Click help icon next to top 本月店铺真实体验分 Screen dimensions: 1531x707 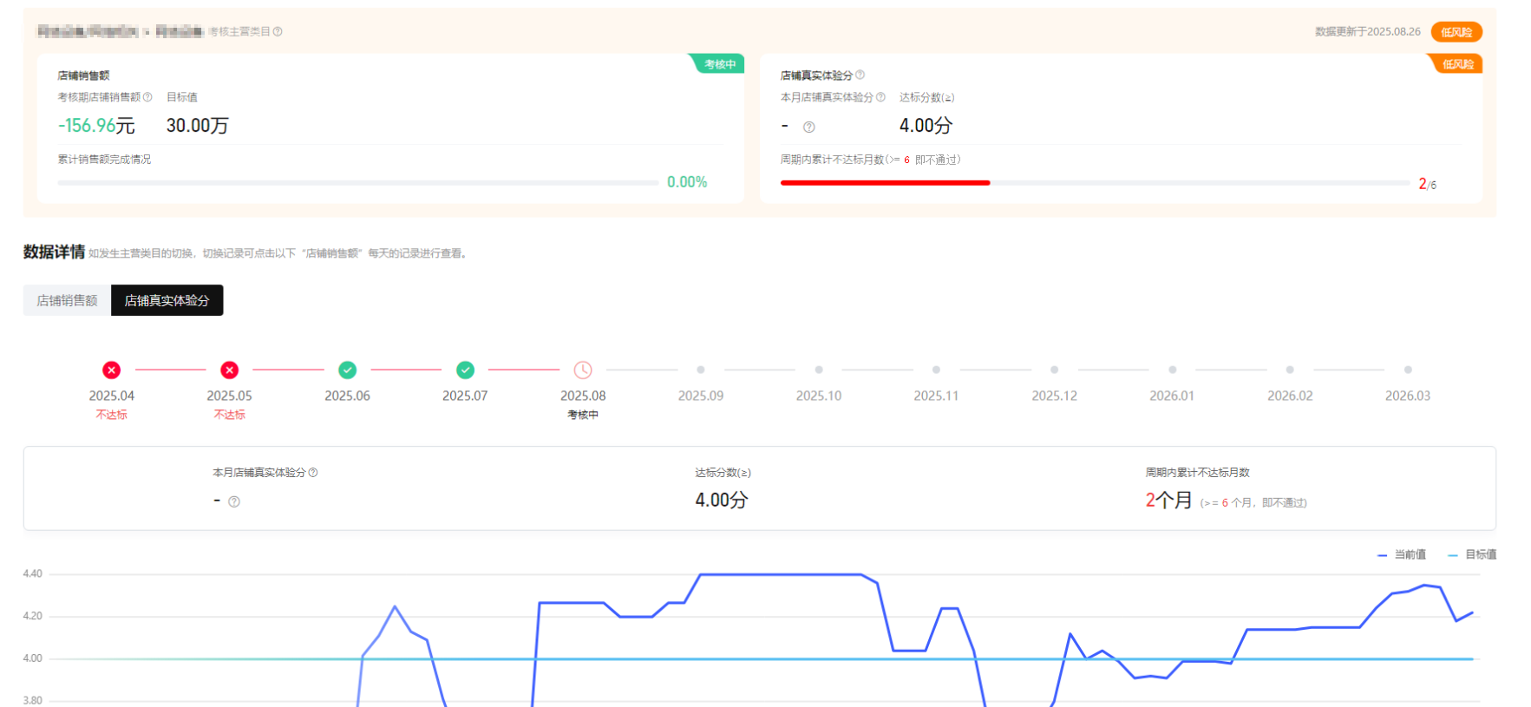click(880, 97)
